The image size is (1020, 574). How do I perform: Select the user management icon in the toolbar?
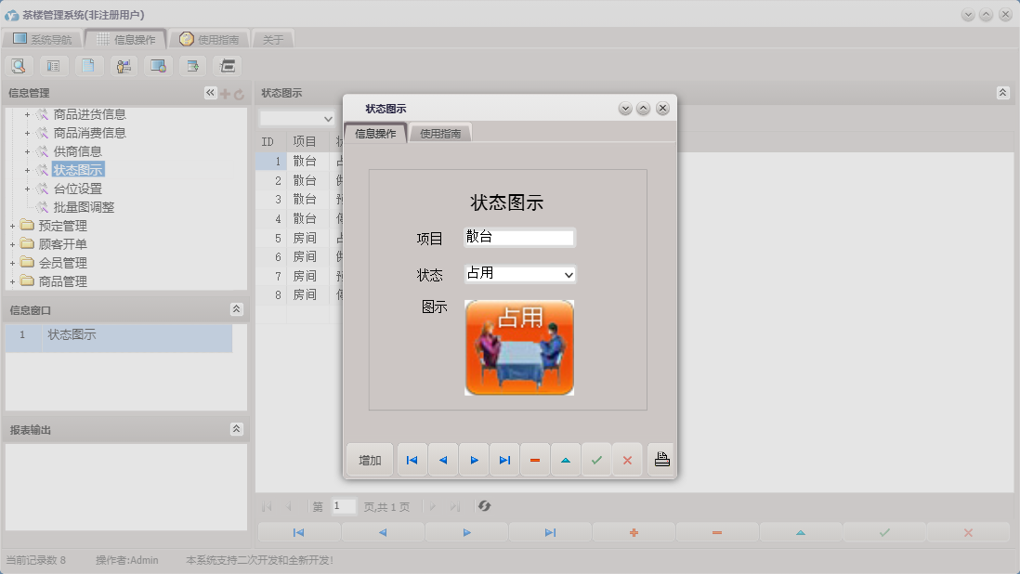click(123, 65)
